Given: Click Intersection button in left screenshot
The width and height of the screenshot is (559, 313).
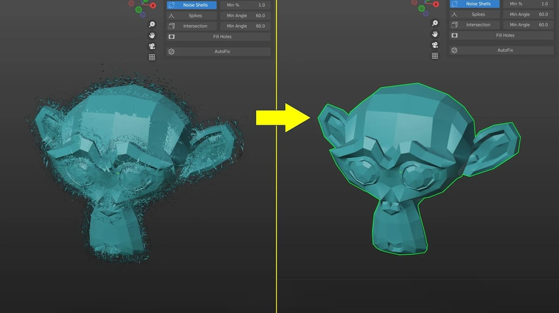Looking at the screenshot, I should point(192,26).
